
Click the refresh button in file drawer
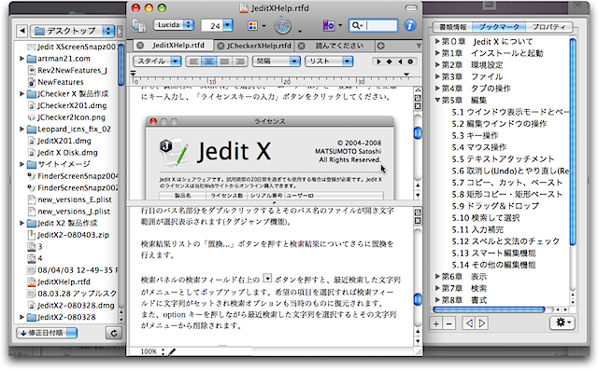[x=114, y=333]
